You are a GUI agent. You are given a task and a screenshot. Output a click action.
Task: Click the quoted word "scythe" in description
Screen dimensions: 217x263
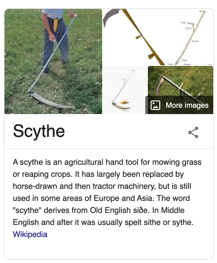27,210
